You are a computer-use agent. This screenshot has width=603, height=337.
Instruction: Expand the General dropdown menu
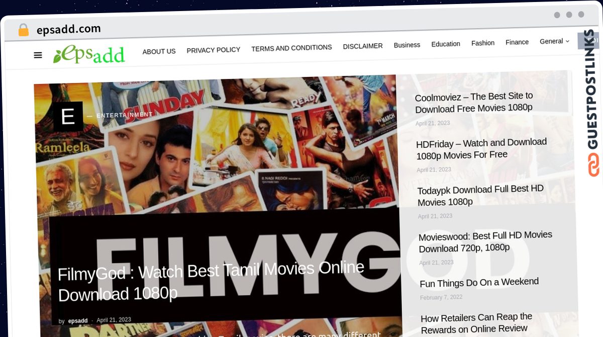[554, 41]
